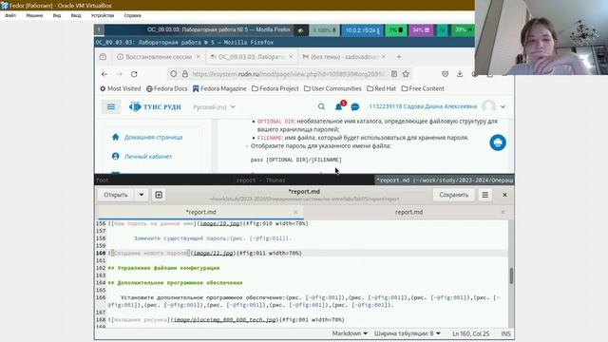Click the purple 34% memory status block

point(421,29)
